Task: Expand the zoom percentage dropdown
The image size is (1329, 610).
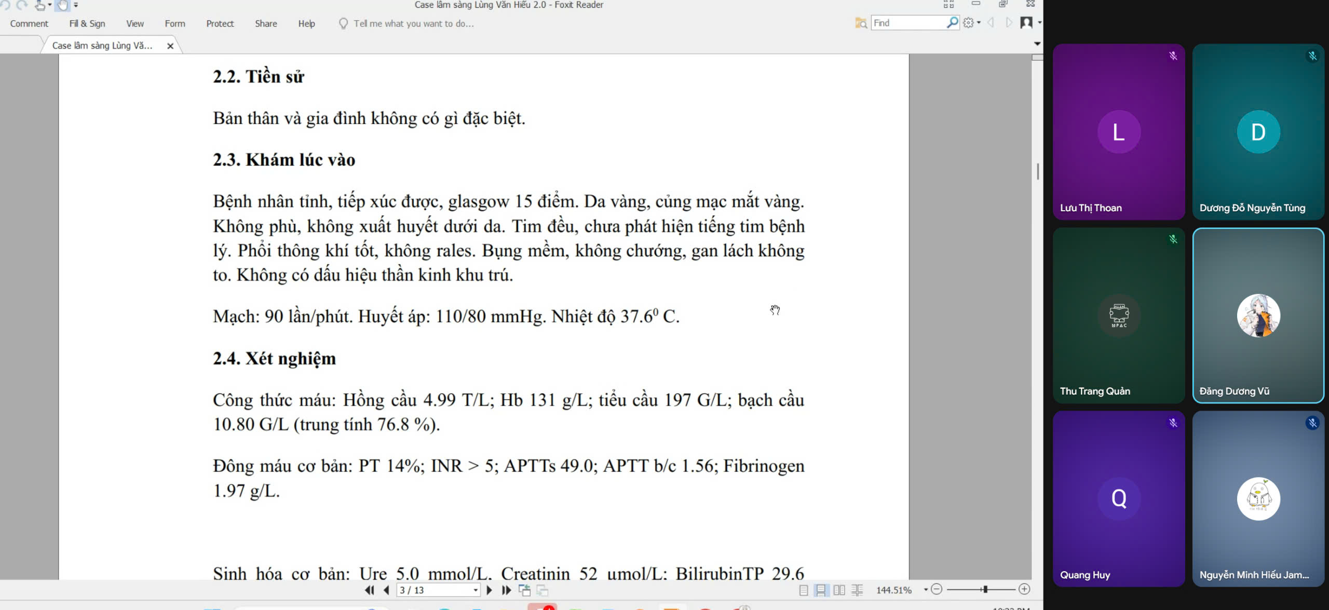Action: [926, 590]
